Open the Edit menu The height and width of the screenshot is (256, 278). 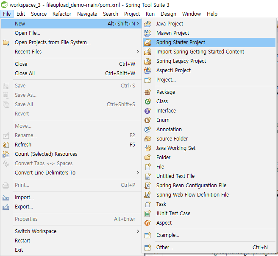coord(21,14)
